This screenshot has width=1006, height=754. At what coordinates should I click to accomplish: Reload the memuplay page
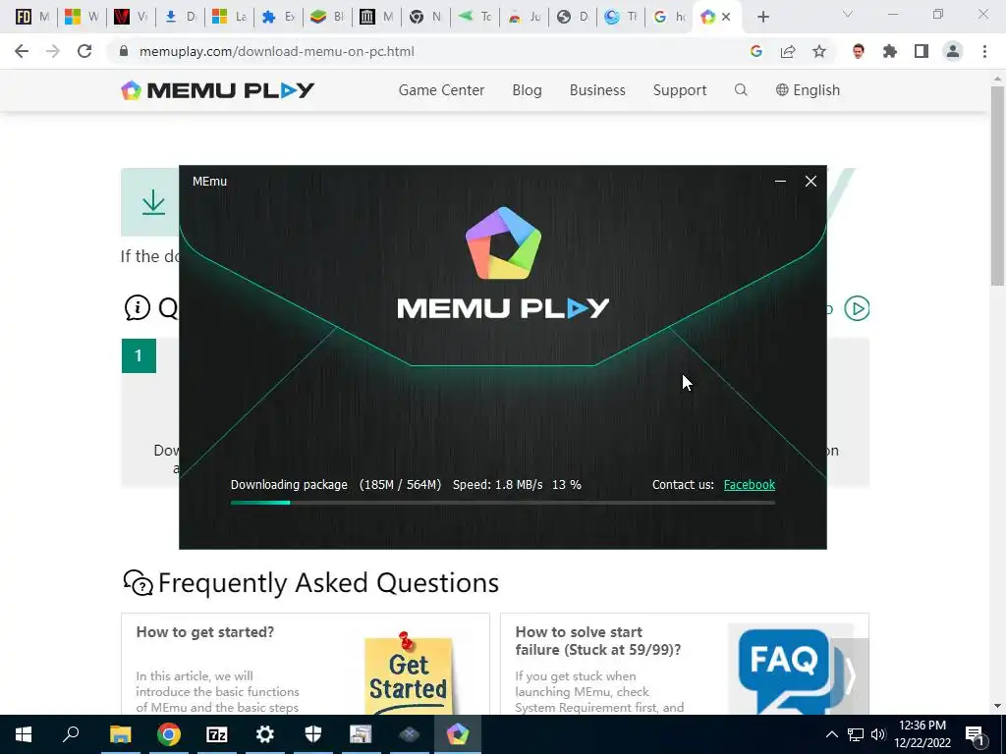(84, 51)
